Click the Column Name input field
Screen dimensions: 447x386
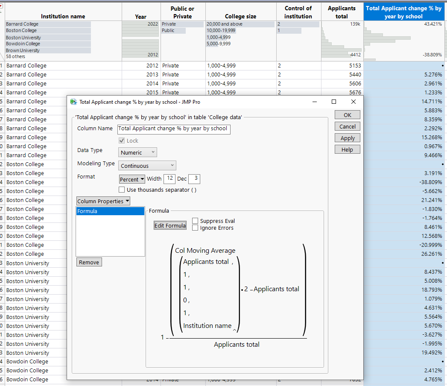tap(173, 129)
